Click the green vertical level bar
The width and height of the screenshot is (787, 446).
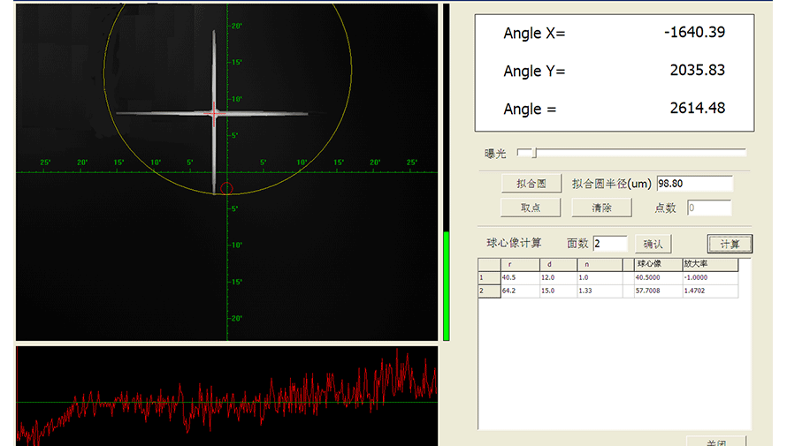447,285
